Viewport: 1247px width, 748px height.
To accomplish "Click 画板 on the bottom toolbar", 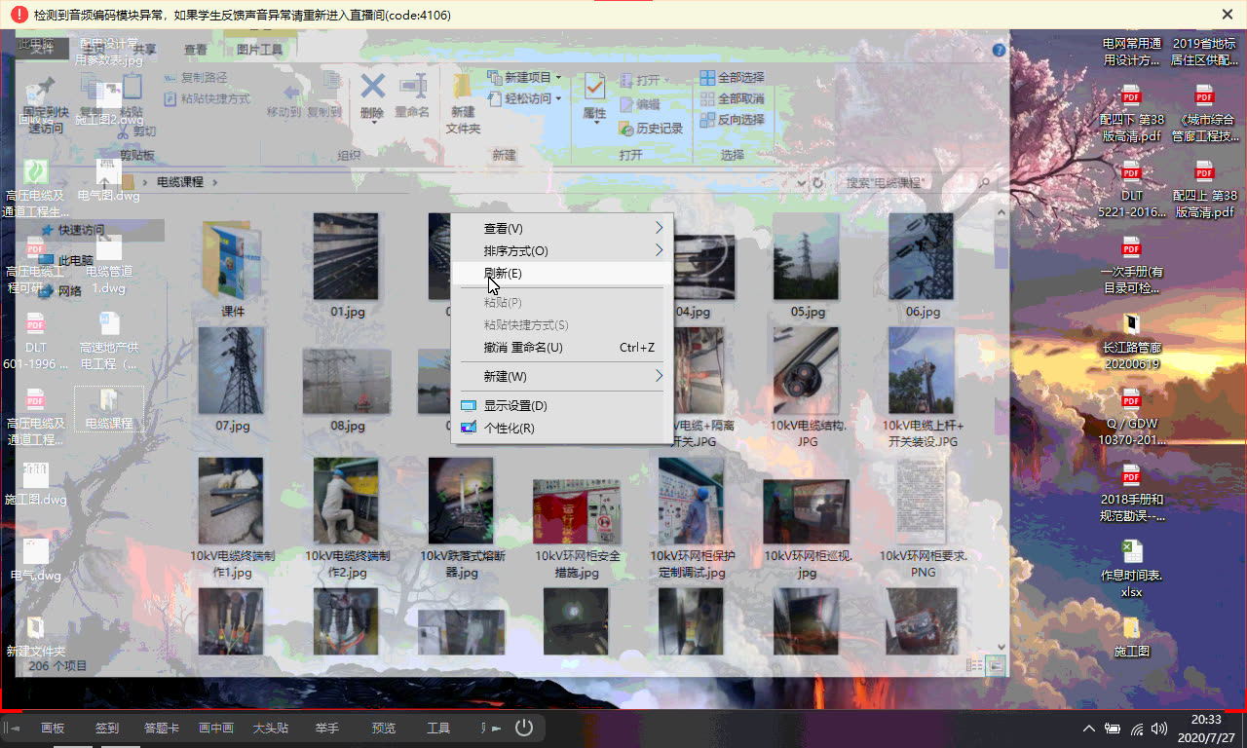I will (53, 728).
